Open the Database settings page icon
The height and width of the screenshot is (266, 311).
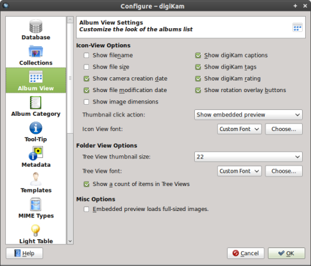(x=36, y=26)
